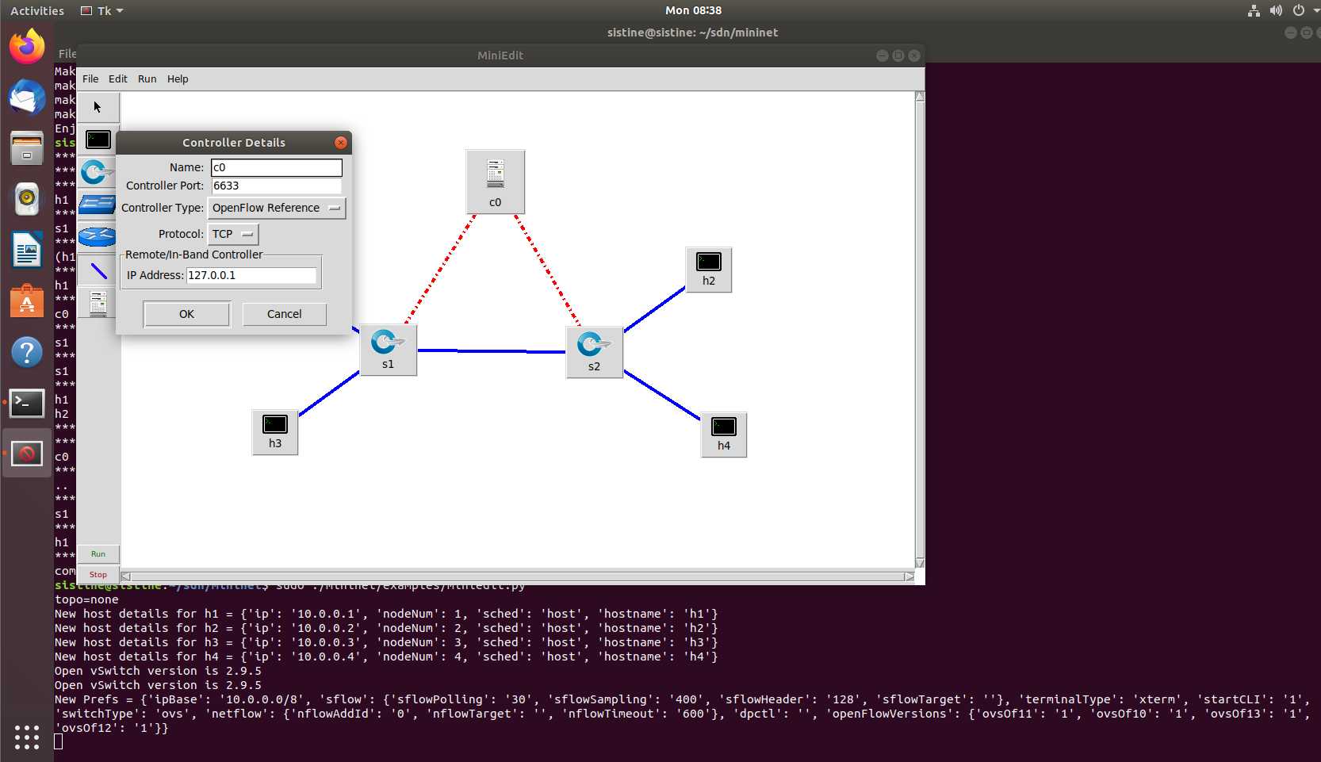
Task: Click host h2 on the canvas
Action: point(708,270)
